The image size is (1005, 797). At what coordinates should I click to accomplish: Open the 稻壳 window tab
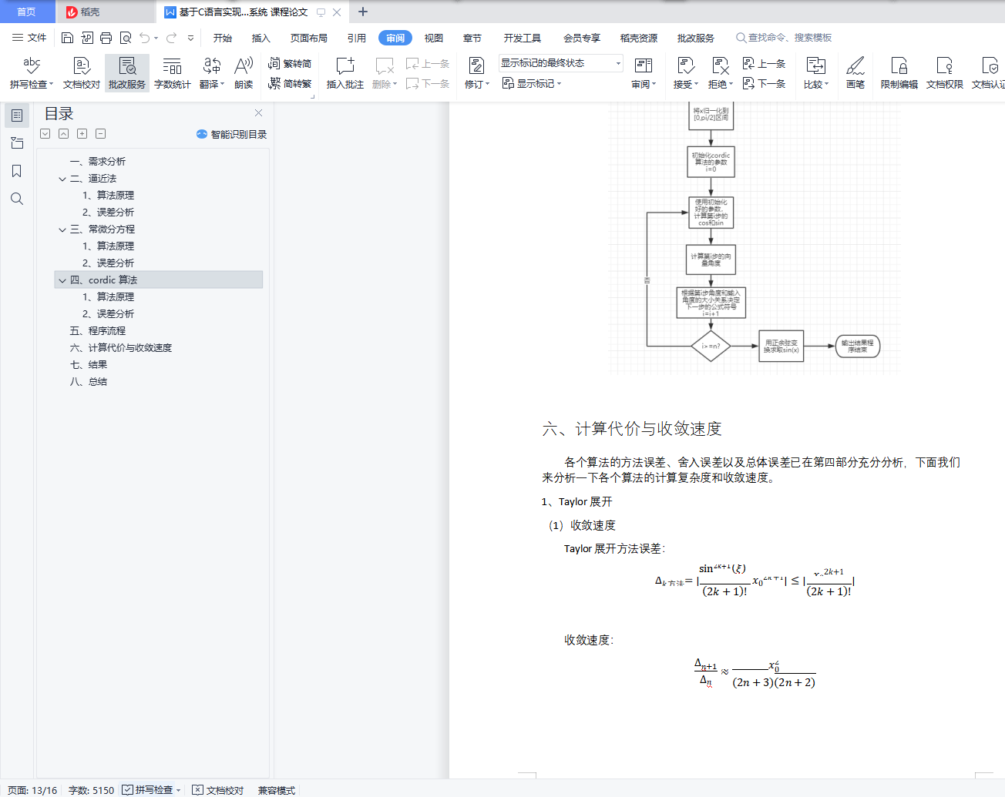[x=106, y=12]
